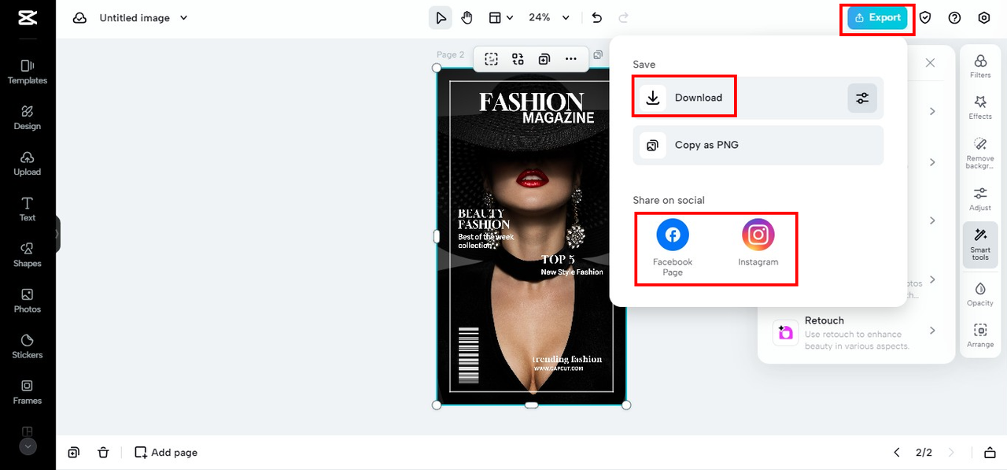Screen dimensions: 1007x470
Task: Activate the hand pan tool
Action: pyautogui.click(x=467, y=18)
